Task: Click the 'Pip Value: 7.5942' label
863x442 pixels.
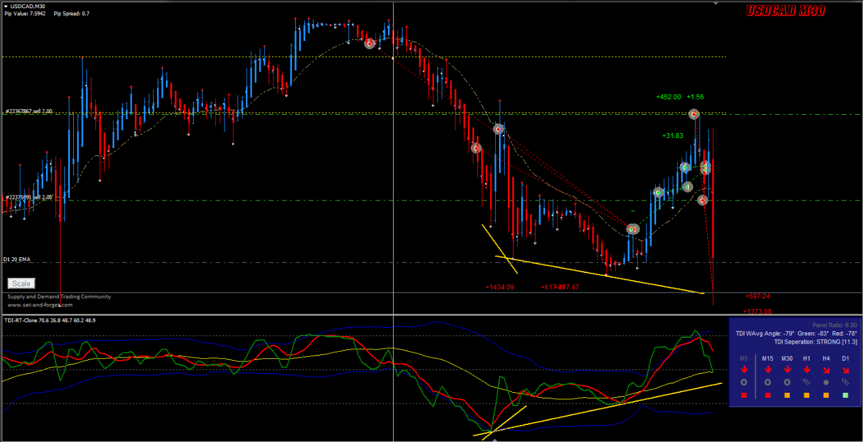Action: click(x=25, y=13)
